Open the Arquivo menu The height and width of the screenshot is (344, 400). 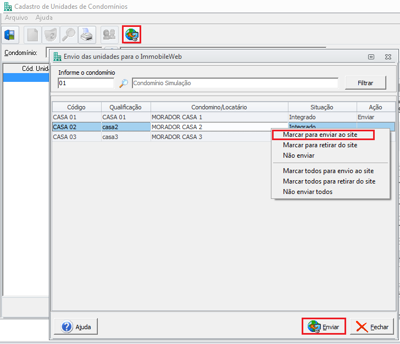[16, 18]
